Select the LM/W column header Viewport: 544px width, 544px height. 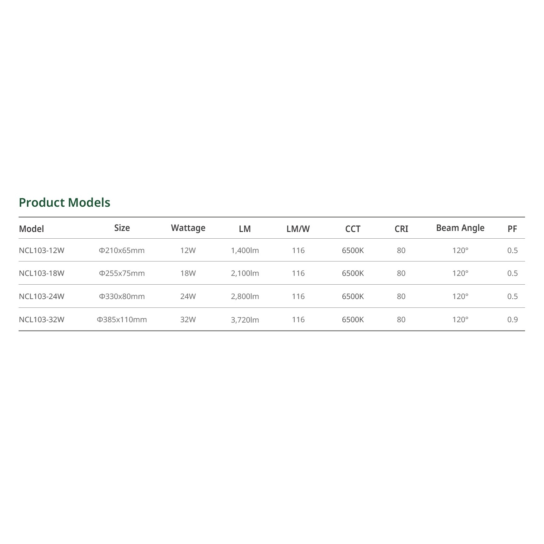click(298, 229)
